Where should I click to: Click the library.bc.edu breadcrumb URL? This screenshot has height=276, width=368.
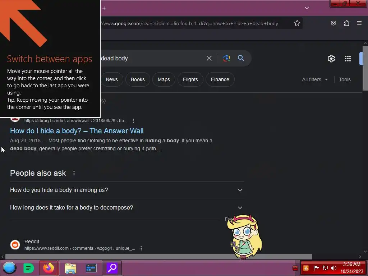(x=76, y=121)
